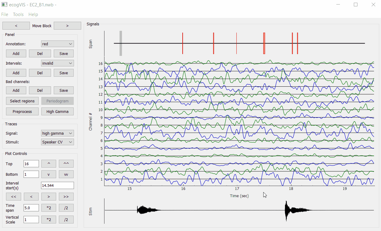Click the channel 16 label on plot axis
Image resolution: width=381 pixels, height=231 pixels.
pyautogui.click(x=101, y=63)
